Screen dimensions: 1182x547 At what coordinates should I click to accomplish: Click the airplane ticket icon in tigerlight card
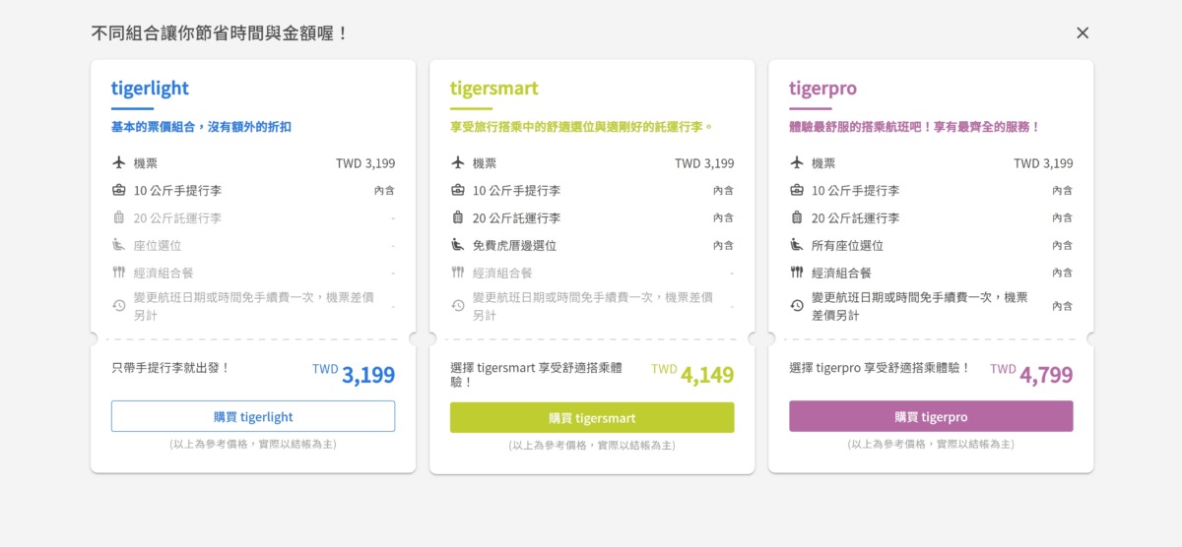point(119,163)
